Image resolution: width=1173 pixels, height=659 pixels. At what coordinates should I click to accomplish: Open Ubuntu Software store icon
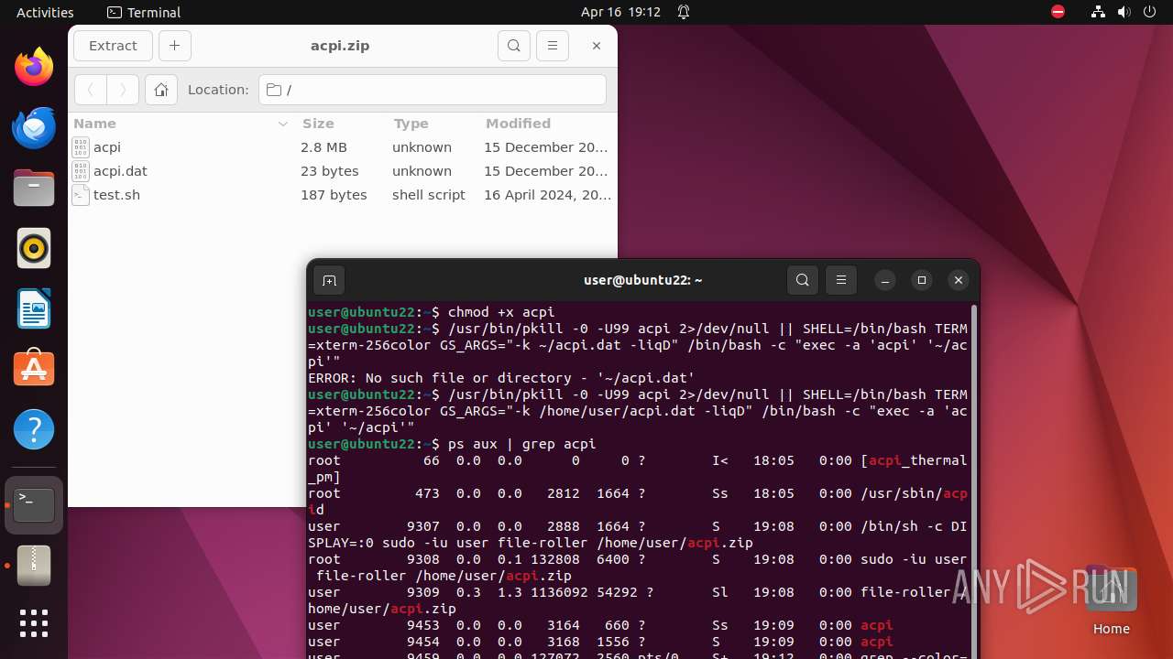coord(34,369)
